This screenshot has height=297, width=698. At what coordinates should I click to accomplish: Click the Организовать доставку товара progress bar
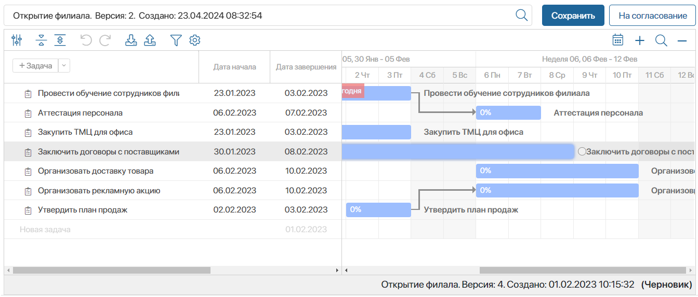point(557,171)
